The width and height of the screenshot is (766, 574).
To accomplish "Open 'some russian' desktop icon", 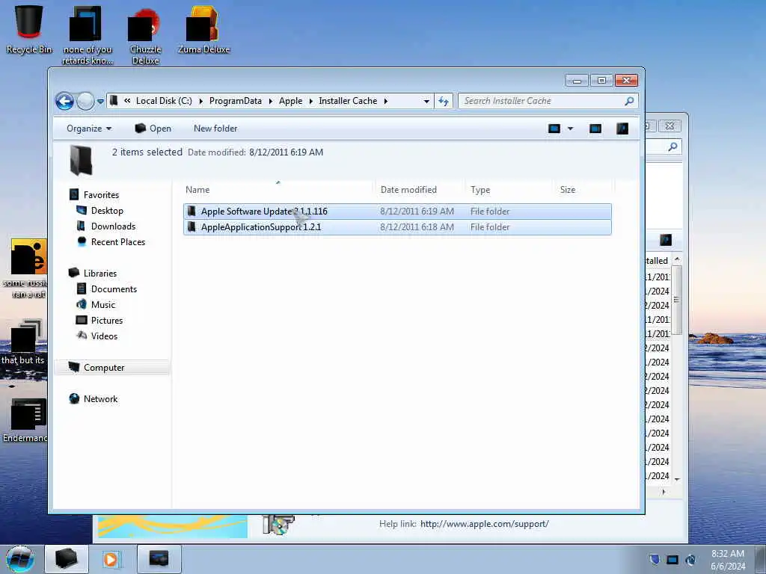I will tap(25, 268).
